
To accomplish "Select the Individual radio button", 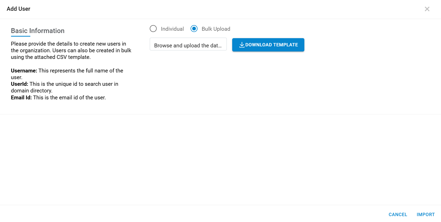I will (153, 29).
